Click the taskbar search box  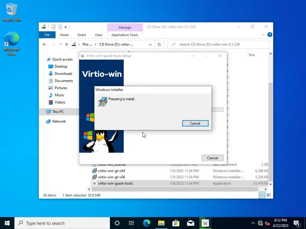tap(62, 223)
